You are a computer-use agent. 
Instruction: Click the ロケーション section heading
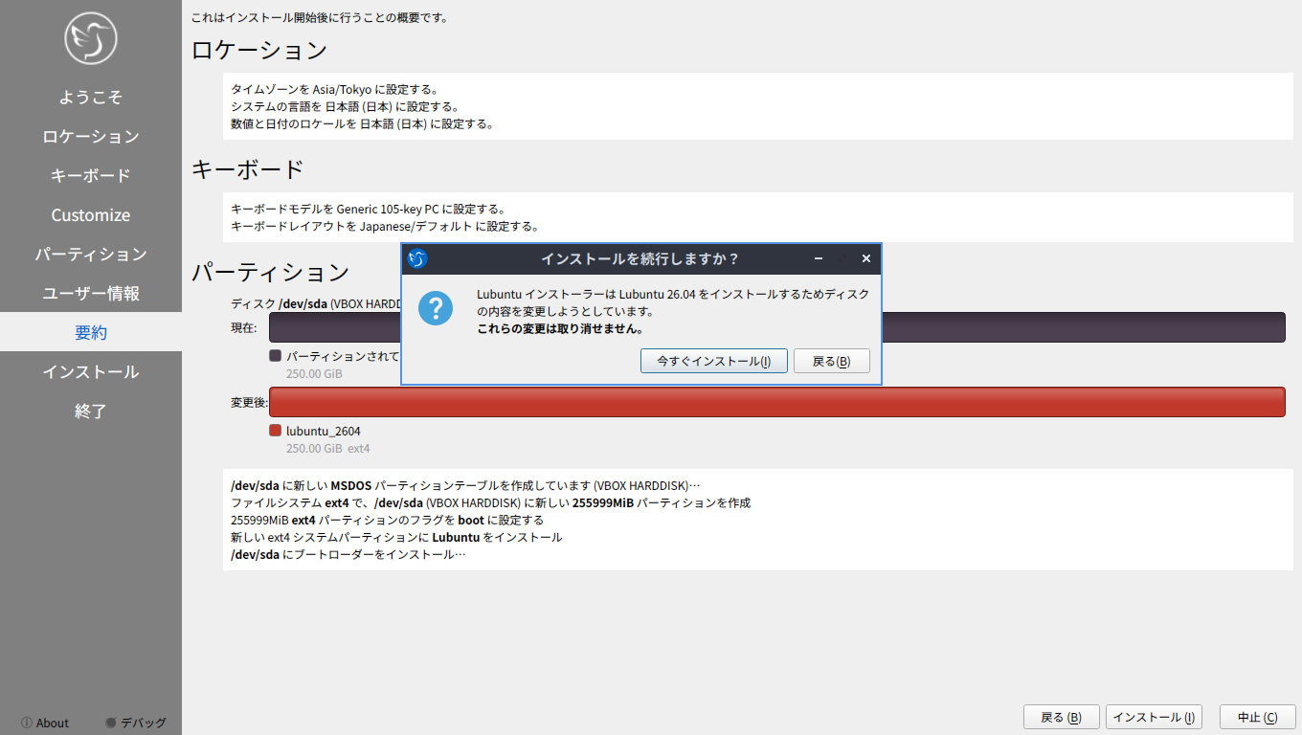click(x=259, y=50)
